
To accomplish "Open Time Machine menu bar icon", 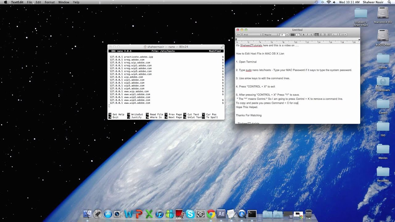I will (316, 2).
